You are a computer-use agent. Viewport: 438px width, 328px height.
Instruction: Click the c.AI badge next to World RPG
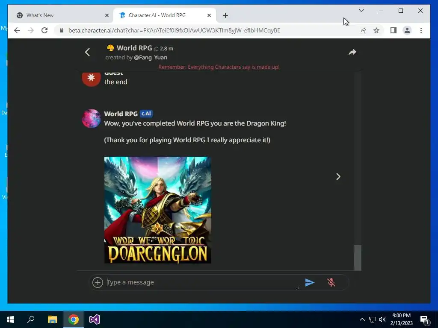[146, 114]
